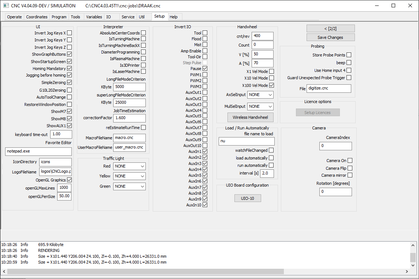Screen dimensions: 419x279
Task: Click the Save Changes button
Action: [x=331, y=37]
